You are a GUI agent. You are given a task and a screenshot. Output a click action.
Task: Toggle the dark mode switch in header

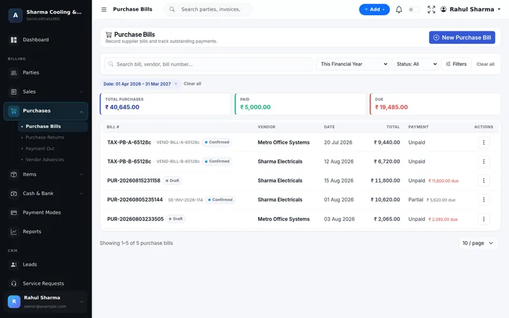click(x=414, y=10)
